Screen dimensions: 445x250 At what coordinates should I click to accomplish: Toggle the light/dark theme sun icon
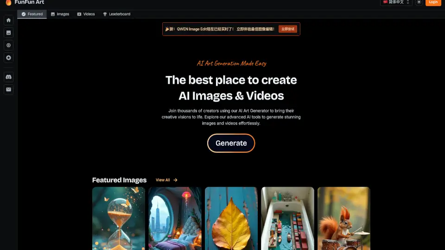tap(419, 2)
